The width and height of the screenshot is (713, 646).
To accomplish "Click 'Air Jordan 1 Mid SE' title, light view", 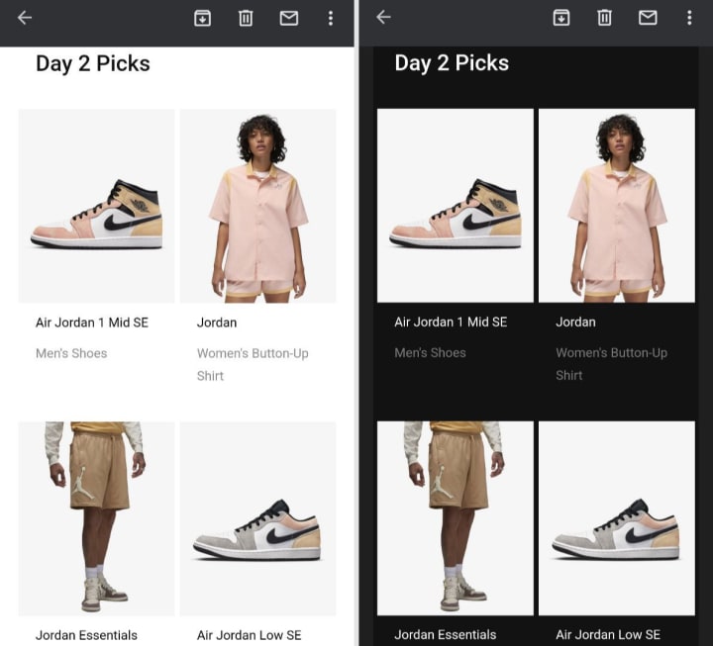I will (x=92, y=323).
